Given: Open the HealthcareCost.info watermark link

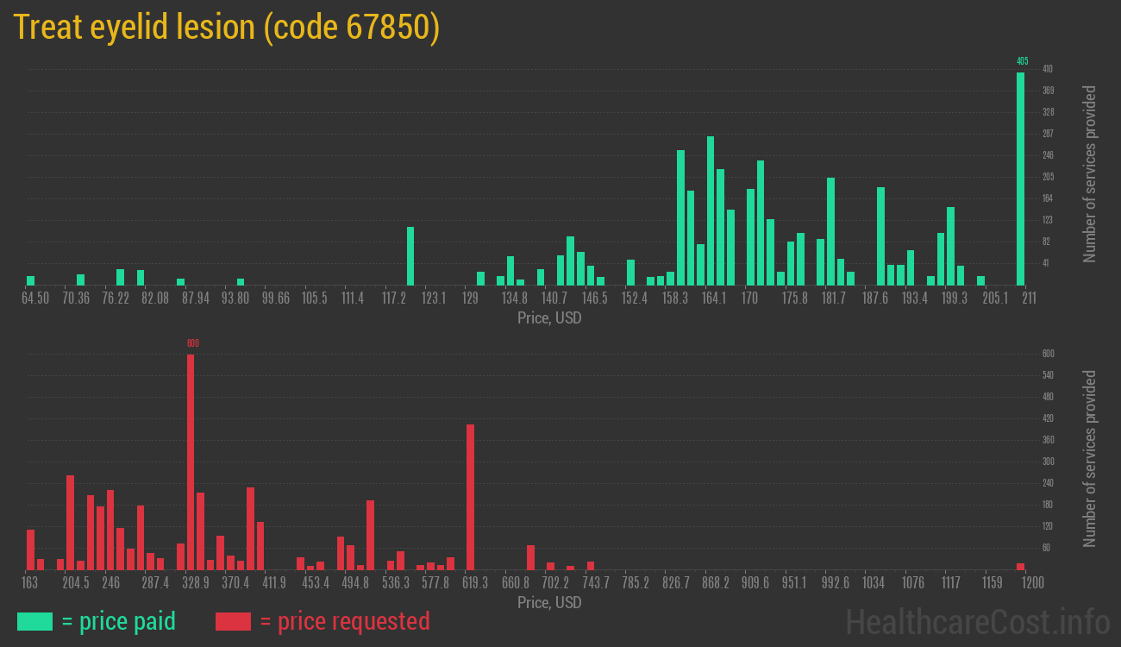Looking at the screenshot, I should tap(978, 621).
